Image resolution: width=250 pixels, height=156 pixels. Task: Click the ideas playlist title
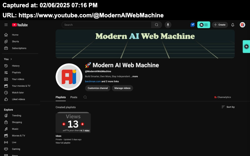coord(58,136)
